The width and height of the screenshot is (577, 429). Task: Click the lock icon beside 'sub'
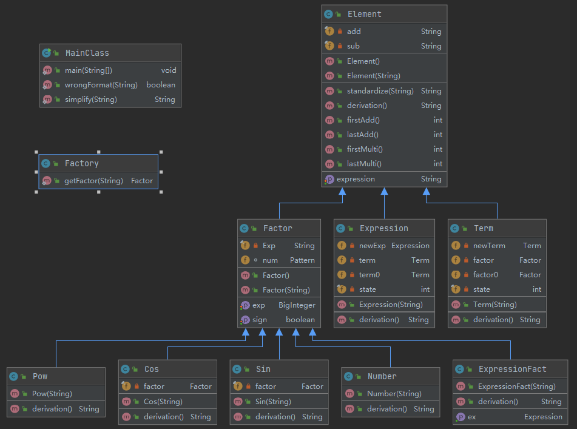click(340, 46)
